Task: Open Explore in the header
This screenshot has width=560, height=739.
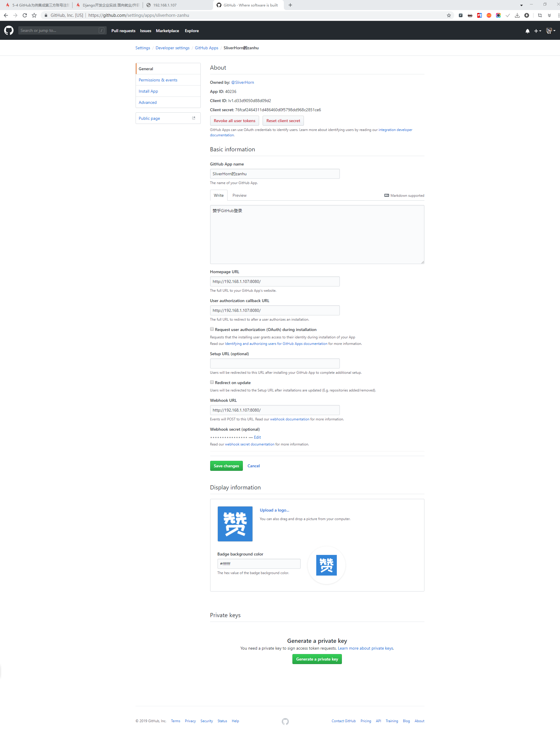Action: [x=192, y=31]
